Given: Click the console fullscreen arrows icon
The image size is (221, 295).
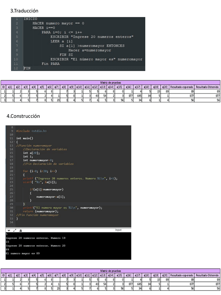Looking at the screenshot, I should coord(14,230).
